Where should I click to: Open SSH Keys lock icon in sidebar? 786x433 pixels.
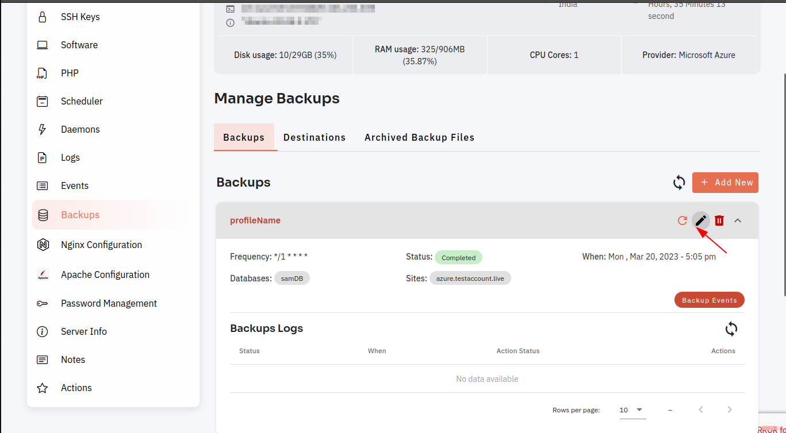coord(42,17)
